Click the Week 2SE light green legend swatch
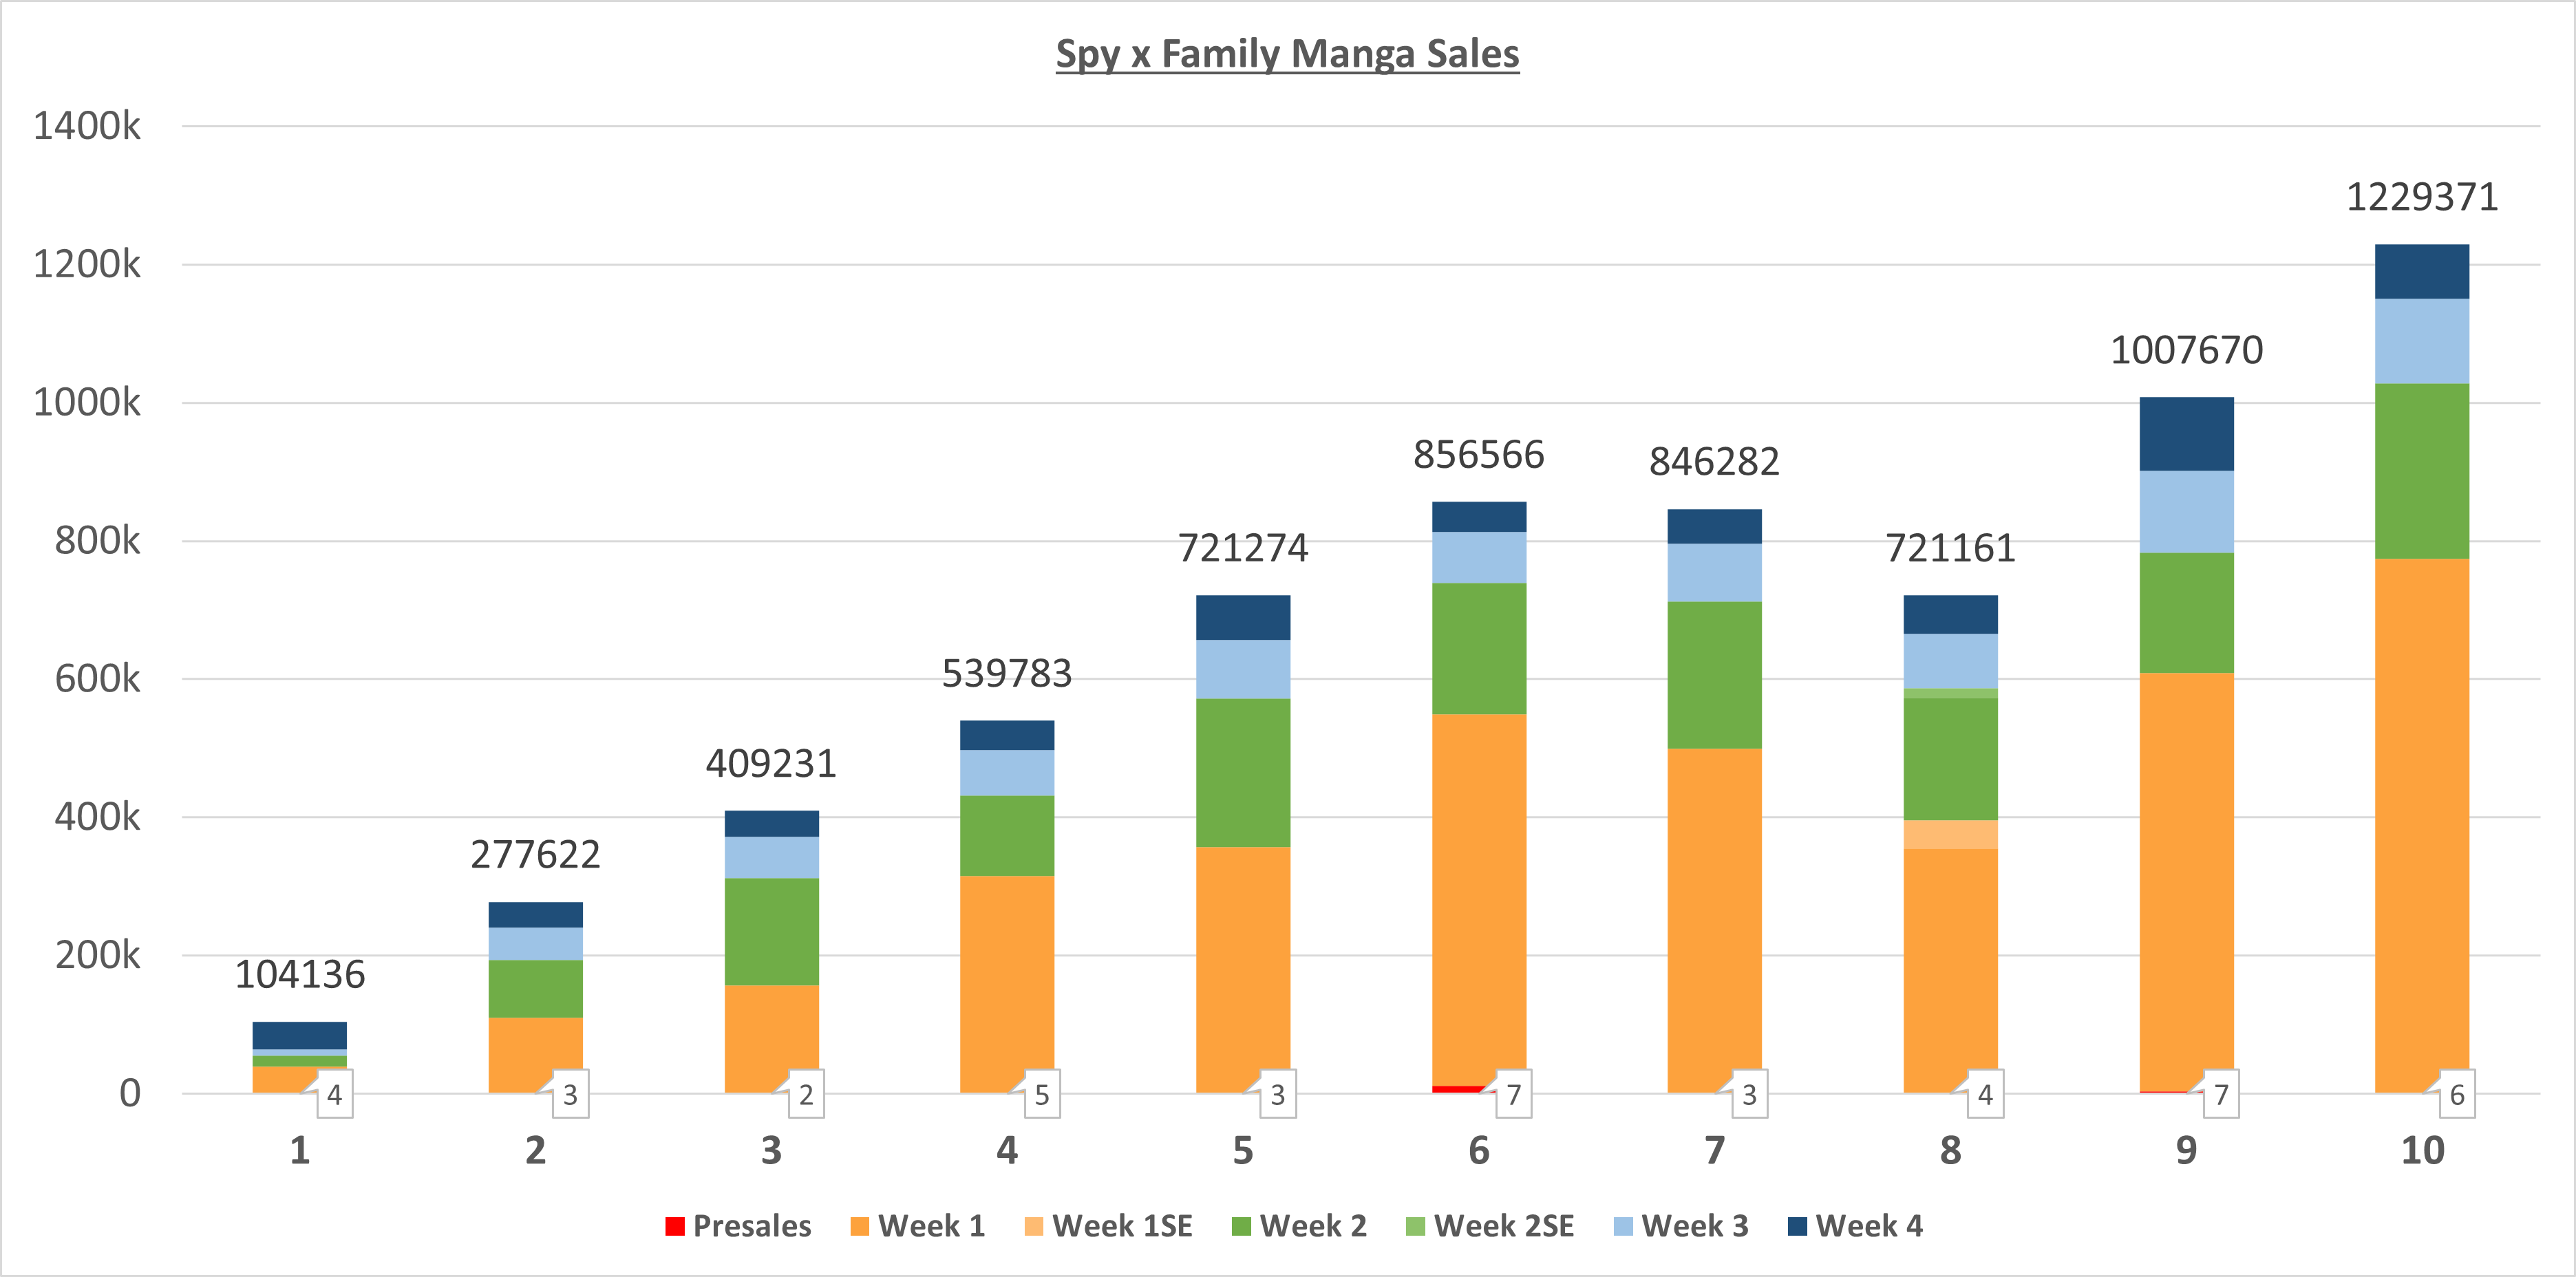2576x1277 pixels. [1415, 1226]
